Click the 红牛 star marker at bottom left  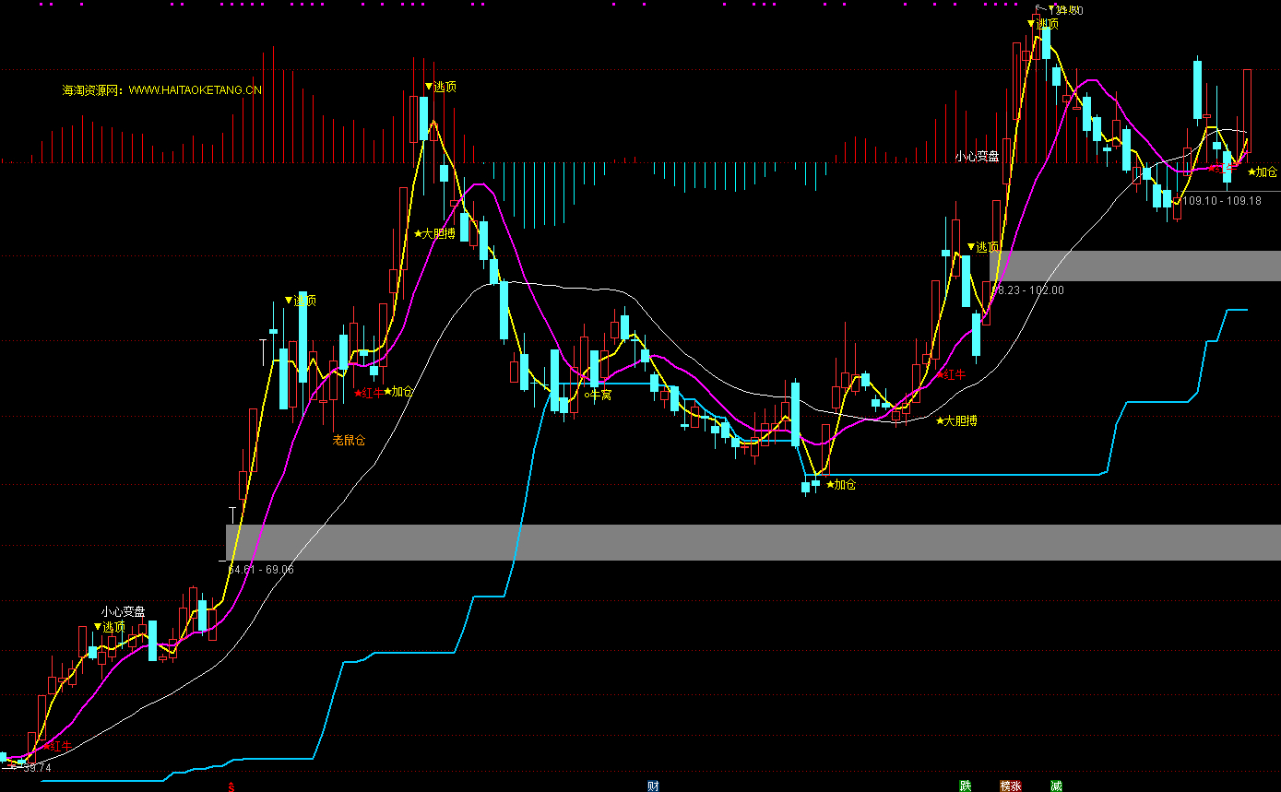57,745
